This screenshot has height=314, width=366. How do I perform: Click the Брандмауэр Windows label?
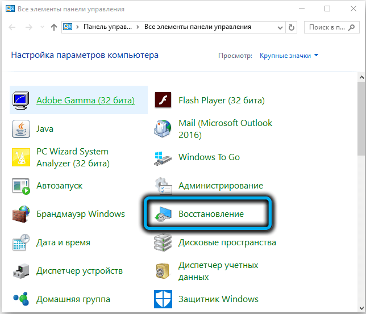(81, 214)
